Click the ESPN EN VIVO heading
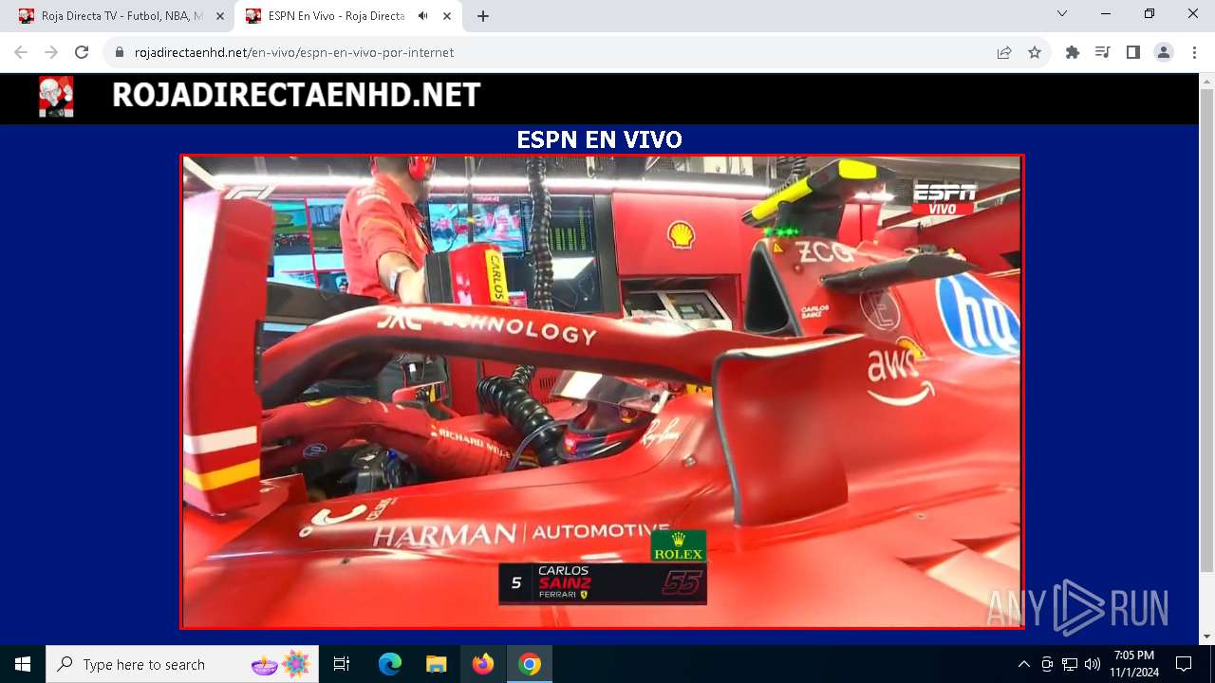Viewport: 1215px width, 683px height. point(599,140)
